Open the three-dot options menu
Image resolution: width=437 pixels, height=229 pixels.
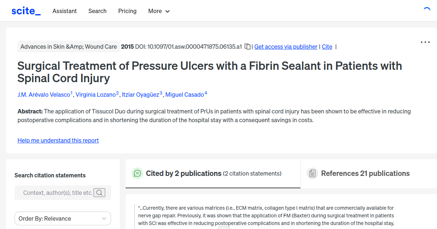tap(425, 42)
